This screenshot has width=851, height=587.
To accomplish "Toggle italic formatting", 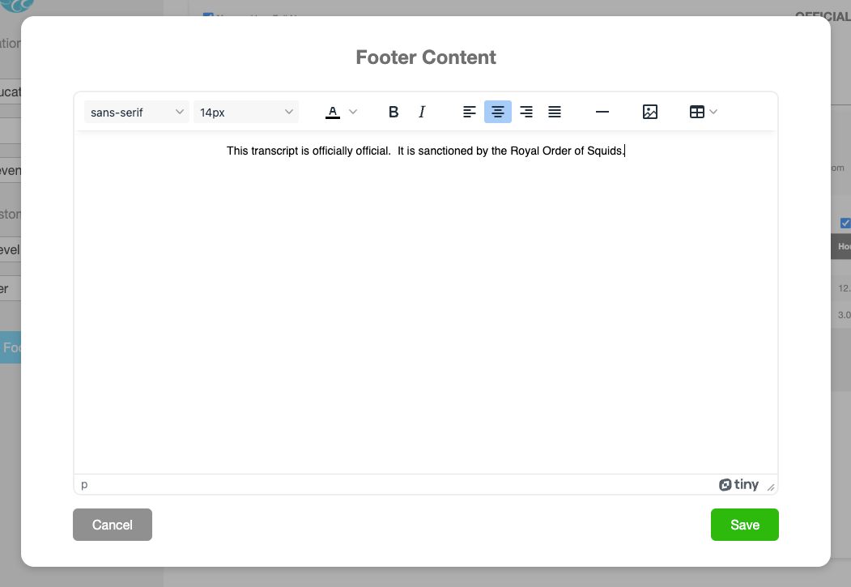I will coord(422,112).
